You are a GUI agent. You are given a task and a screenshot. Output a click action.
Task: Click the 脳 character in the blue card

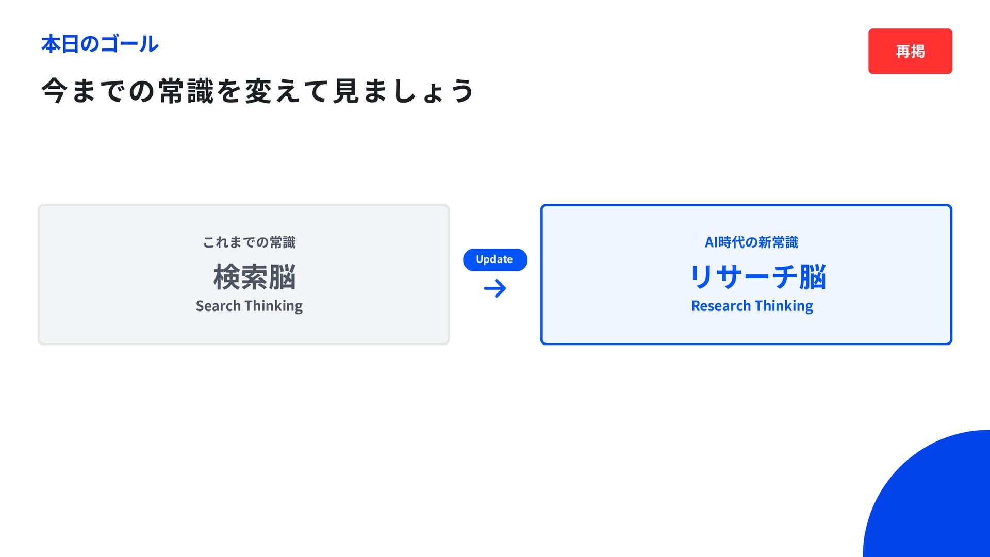click(x=813, y=277)
